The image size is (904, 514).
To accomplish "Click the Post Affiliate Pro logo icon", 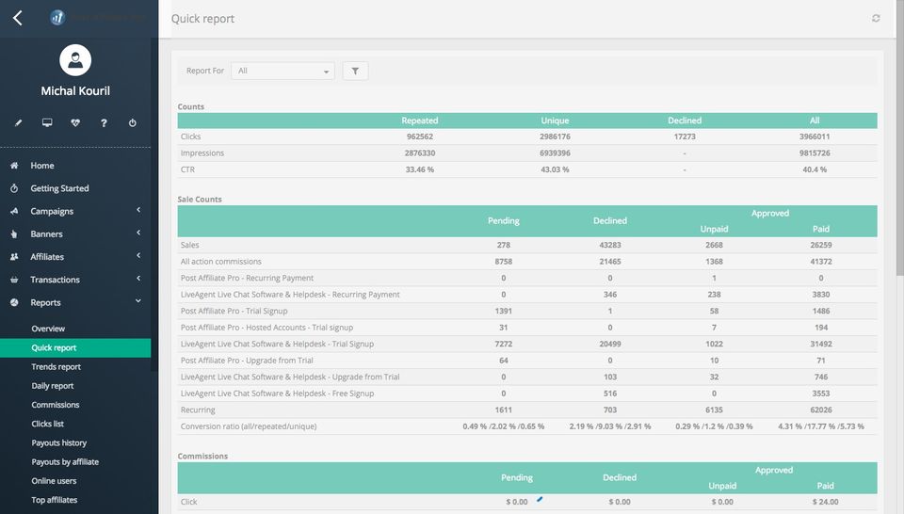I will (x=57, y=18).
